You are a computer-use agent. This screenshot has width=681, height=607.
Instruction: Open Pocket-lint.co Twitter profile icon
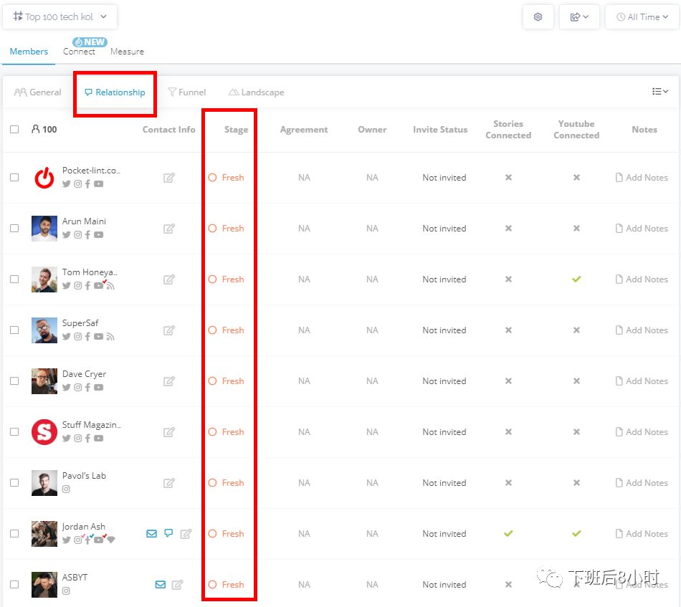(x=66, y=183)
